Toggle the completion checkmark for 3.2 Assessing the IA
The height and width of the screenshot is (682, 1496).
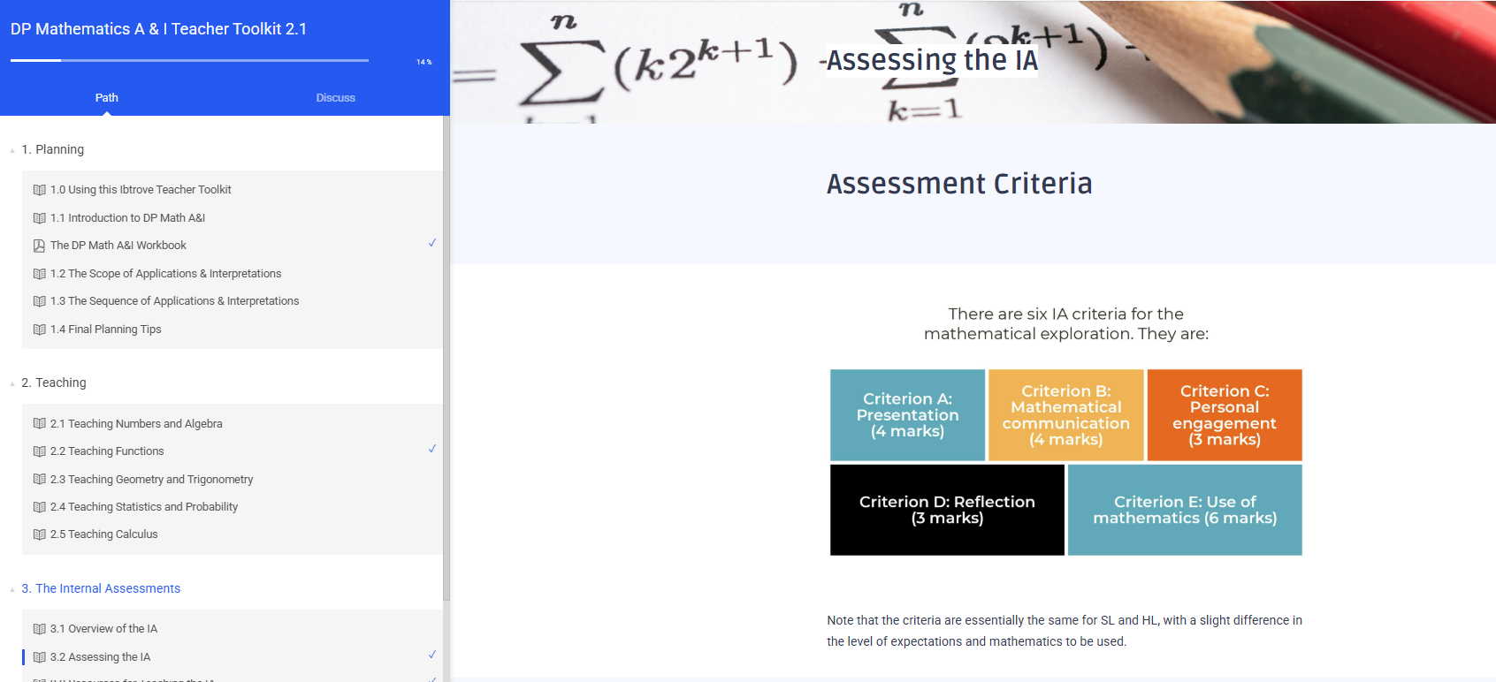pyautogui.click(x=432, y=655)
